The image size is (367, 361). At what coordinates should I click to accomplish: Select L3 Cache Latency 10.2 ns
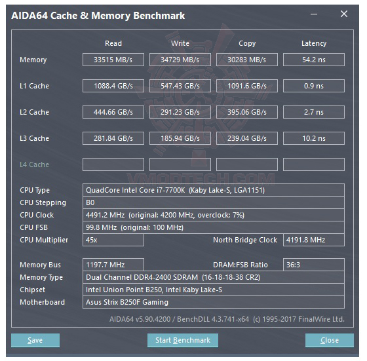(x=314, y=138)
